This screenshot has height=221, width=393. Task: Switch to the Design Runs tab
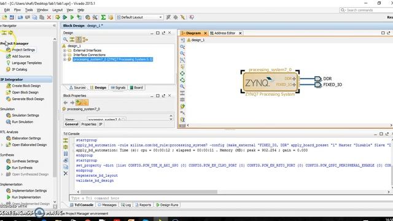coord(167,205)
